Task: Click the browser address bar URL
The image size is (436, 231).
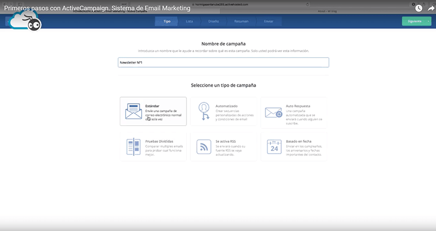Action: (222, 4)
